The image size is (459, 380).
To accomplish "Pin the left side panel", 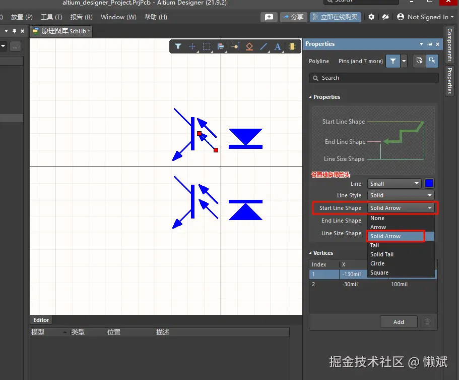I will click(14, 31).
